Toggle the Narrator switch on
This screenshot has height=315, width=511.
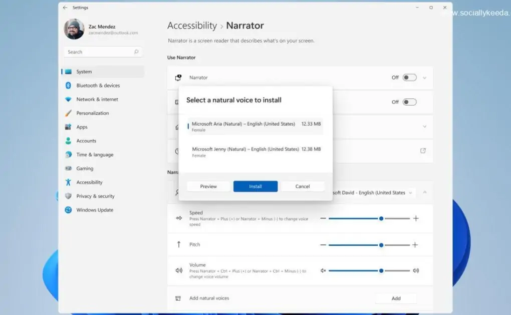[x=409, y=77]
